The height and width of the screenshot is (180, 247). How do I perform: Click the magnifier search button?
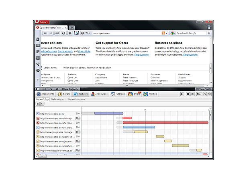point(209,33)
